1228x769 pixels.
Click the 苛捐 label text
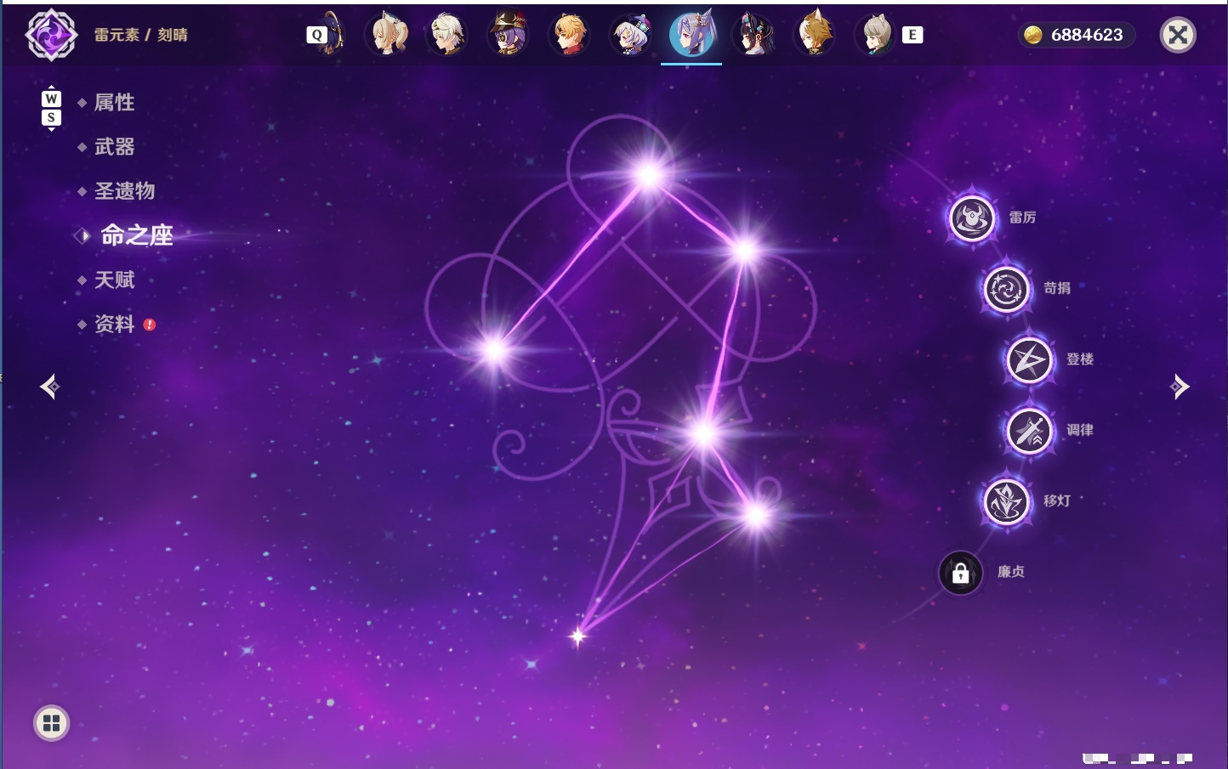click(x=1057, y=288)
